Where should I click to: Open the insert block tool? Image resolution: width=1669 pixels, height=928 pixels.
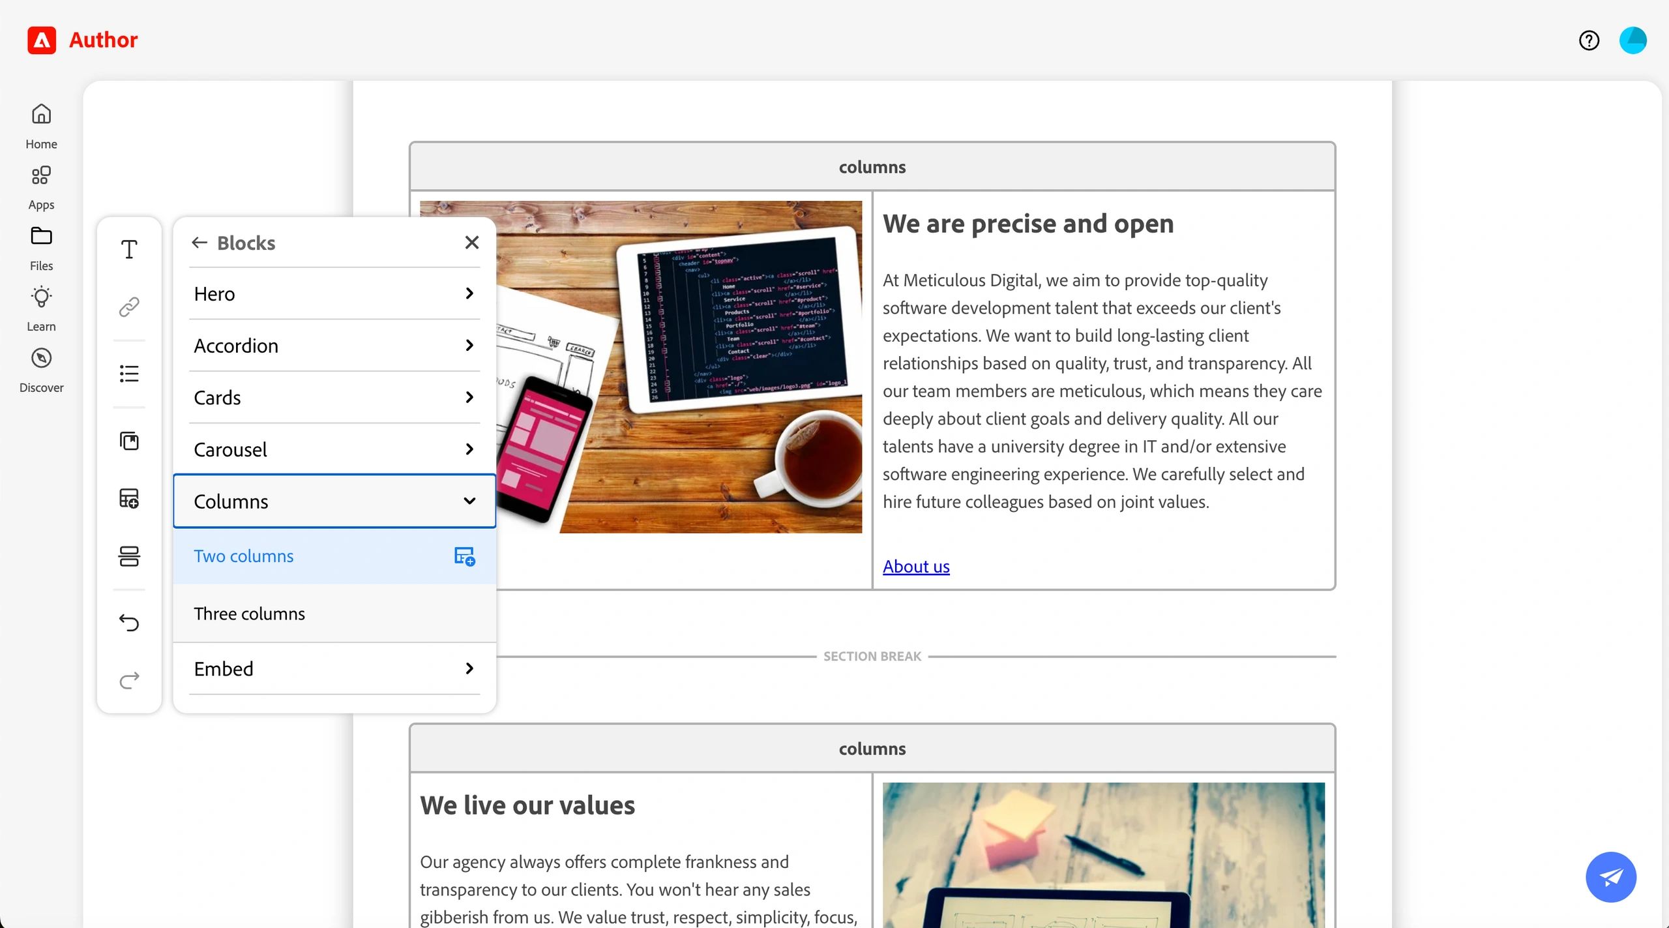(129, 499)
